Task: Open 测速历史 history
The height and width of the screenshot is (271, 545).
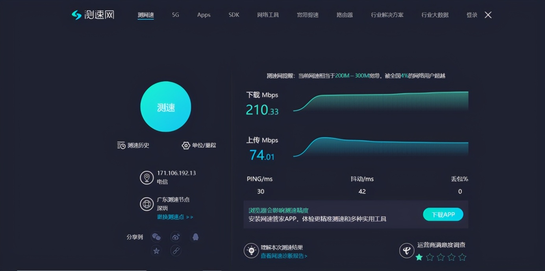Action: click(x=133, y=145)
